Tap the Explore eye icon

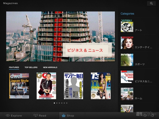click(8, 116)
